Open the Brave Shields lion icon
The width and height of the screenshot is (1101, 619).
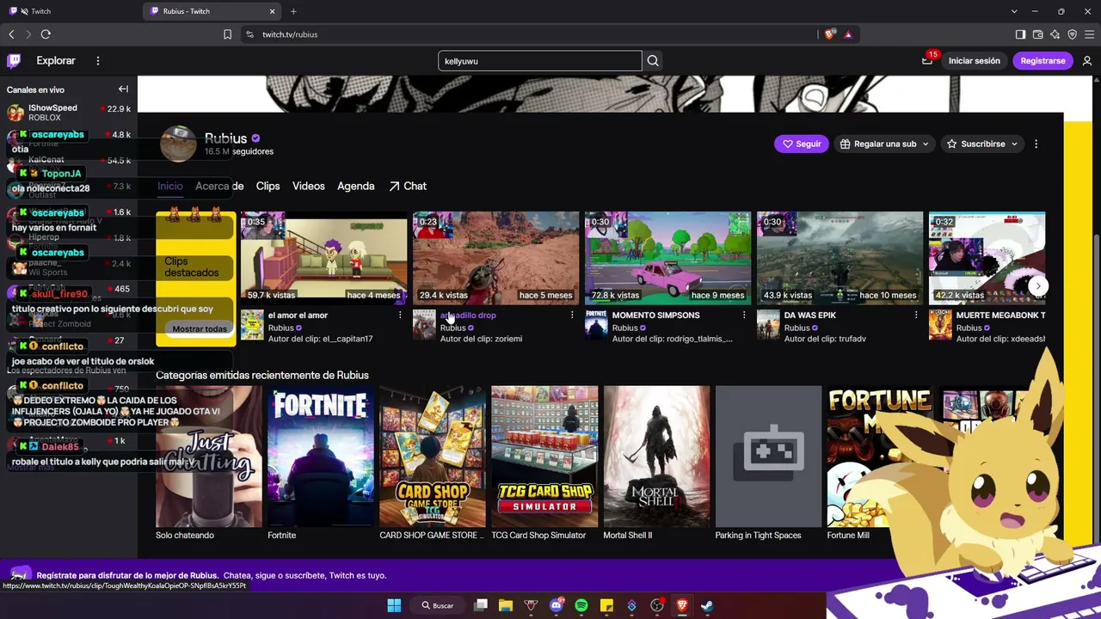pos(829,34)
